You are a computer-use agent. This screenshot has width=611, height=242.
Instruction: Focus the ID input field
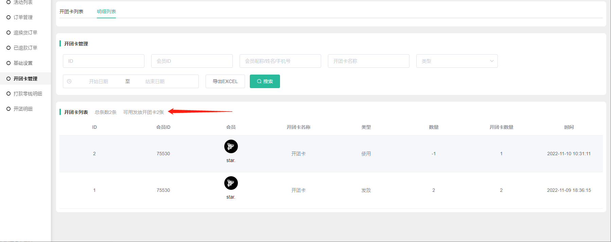click(103, 61)
